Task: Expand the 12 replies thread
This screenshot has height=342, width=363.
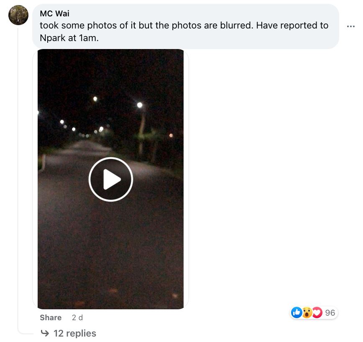Action: [75, 333]
